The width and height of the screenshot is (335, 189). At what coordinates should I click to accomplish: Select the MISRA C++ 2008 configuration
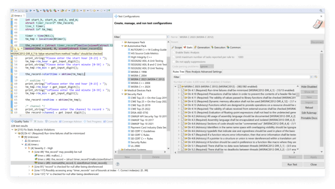139,83
